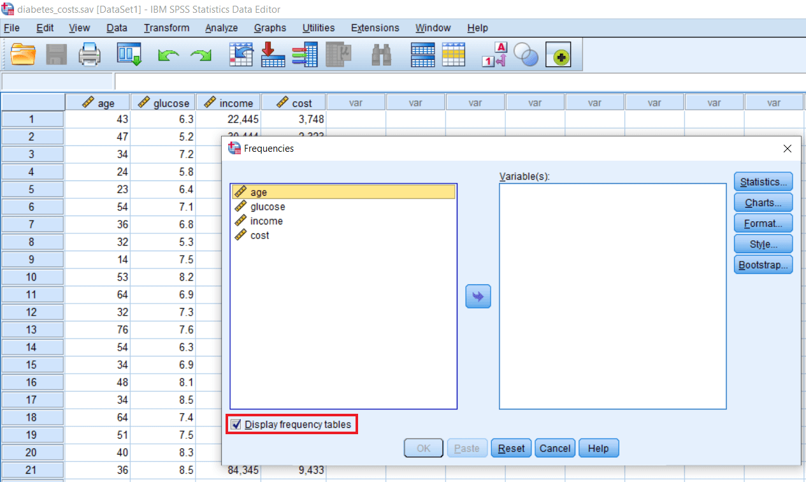Select the age column header

pyautogui.click(x=98, y=103)
